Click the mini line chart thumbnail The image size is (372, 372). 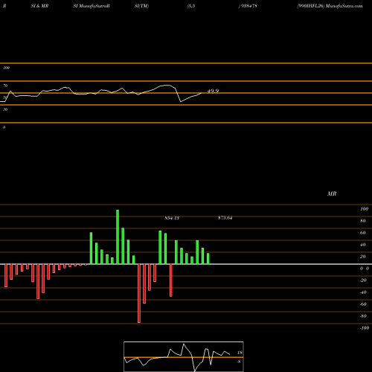click(184, 356)
